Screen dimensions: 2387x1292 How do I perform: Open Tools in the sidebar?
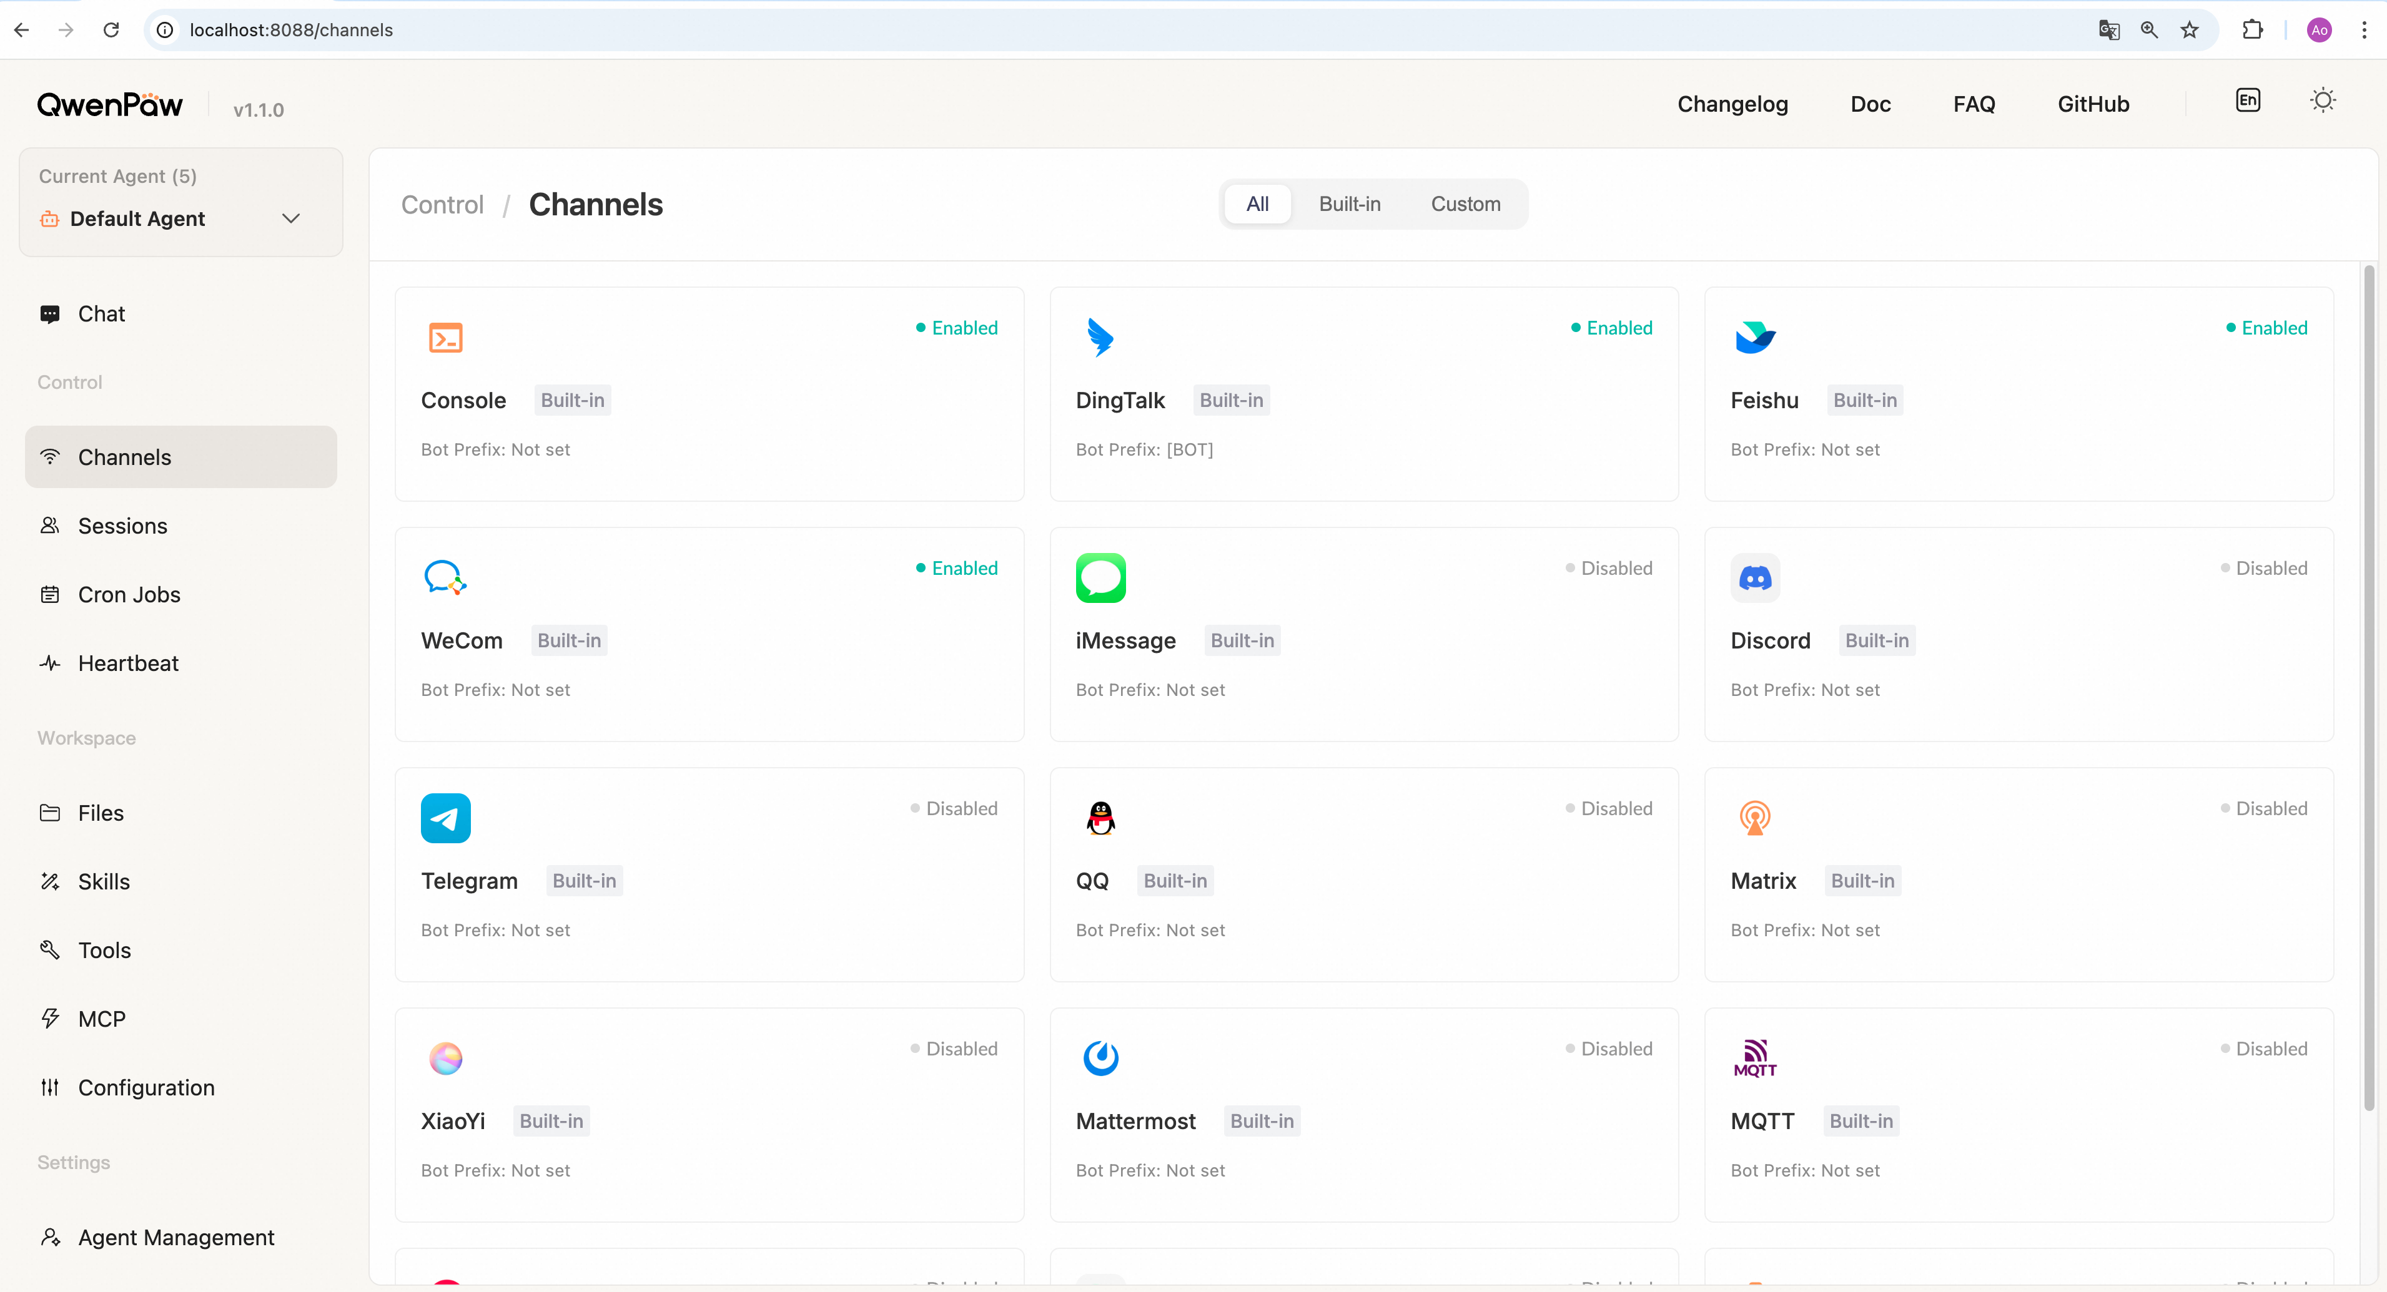(180, 950)
